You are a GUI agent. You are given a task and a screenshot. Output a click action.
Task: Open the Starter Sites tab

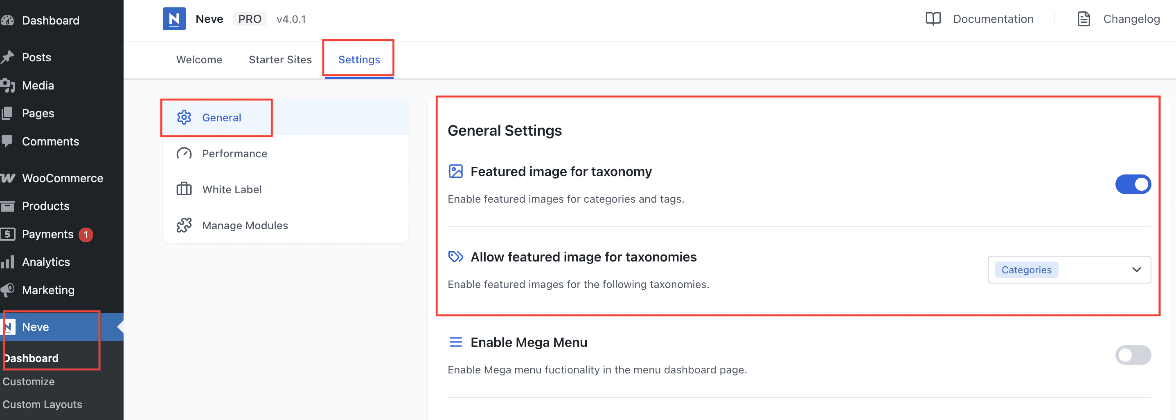(x=280, y=60)
